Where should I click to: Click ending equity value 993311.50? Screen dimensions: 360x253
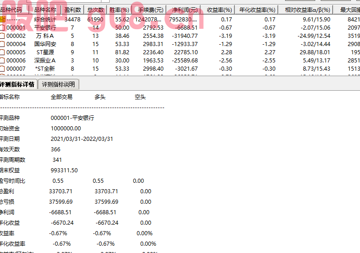click(x=64, y=170)
